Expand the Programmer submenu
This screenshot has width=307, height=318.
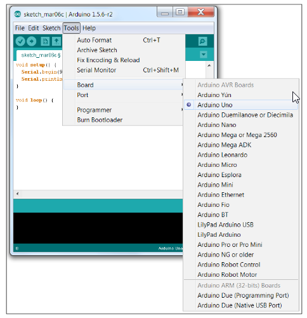pos(124,110)
